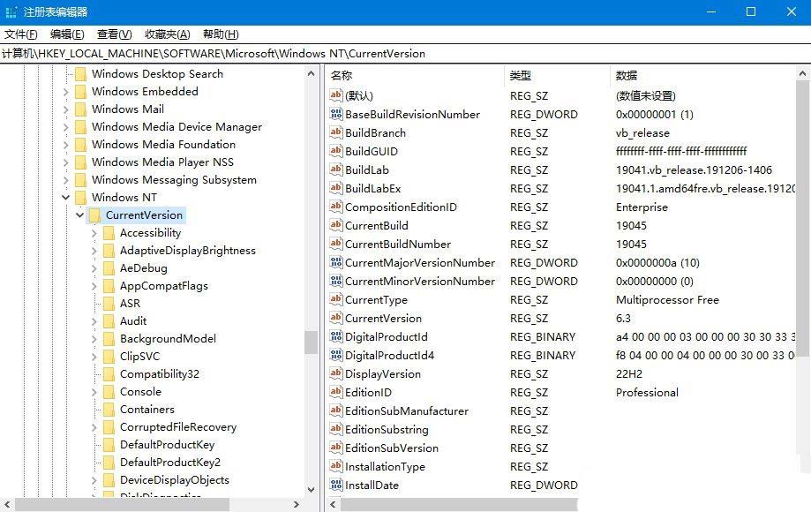811x512 pixels.
Task: Click the string icon beside CurrentType
Action: (x=335, y=299)
